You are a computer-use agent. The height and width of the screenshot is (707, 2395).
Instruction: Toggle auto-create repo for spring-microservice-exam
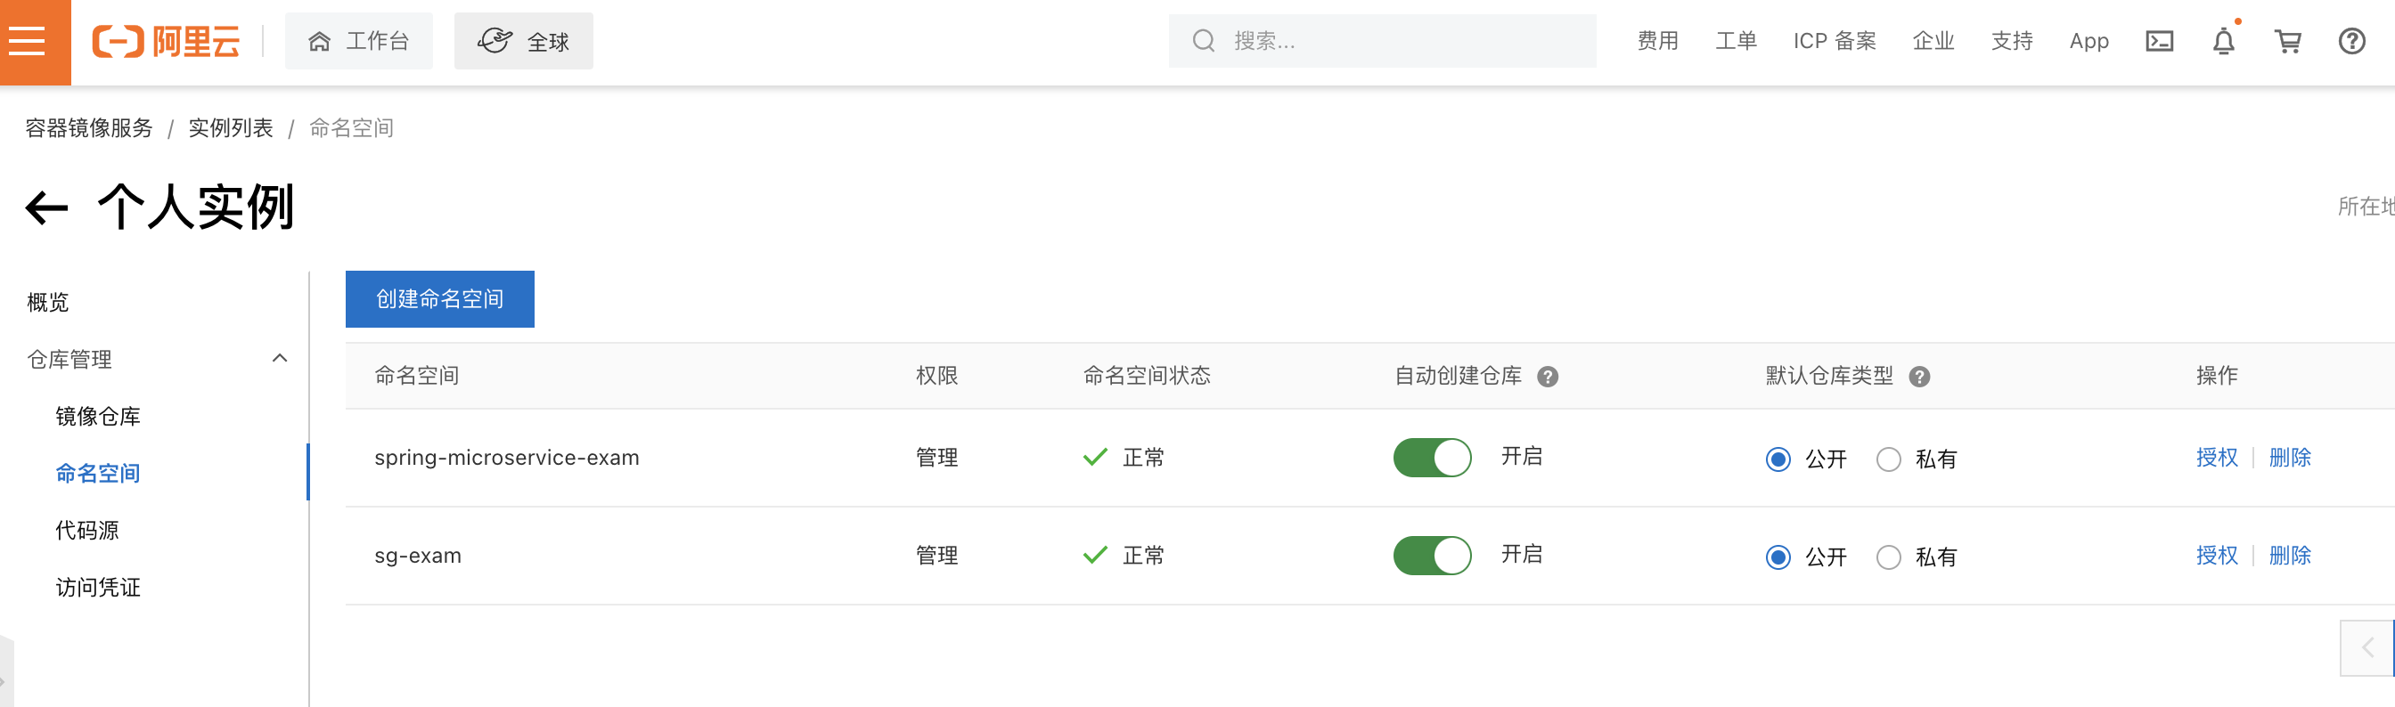pos(1432,457)
